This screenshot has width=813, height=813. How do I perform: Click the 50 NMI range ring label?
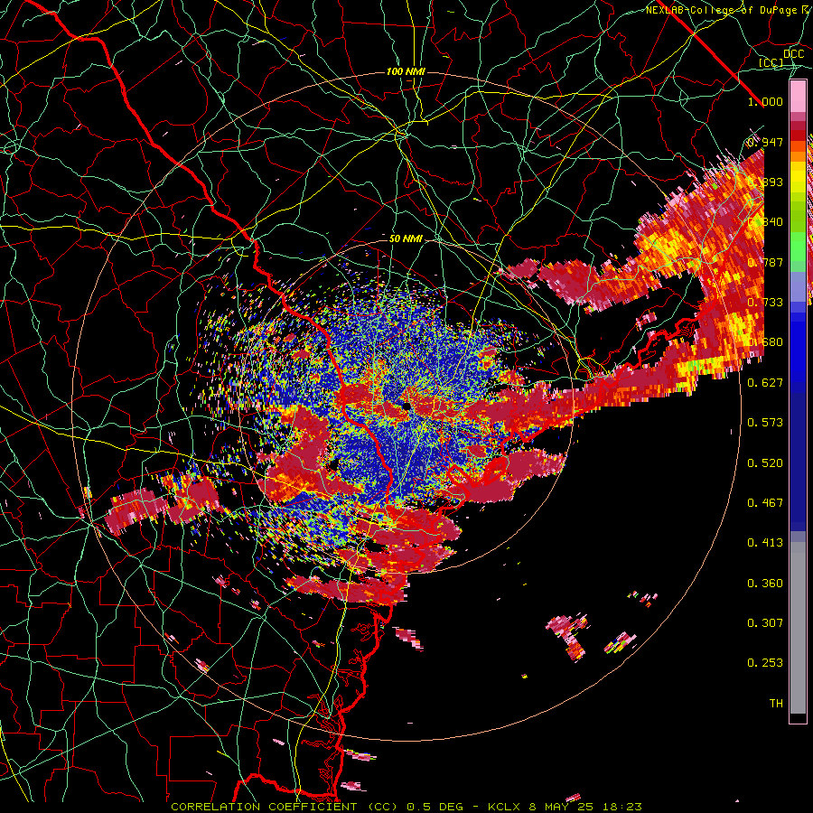pos(406,238)
